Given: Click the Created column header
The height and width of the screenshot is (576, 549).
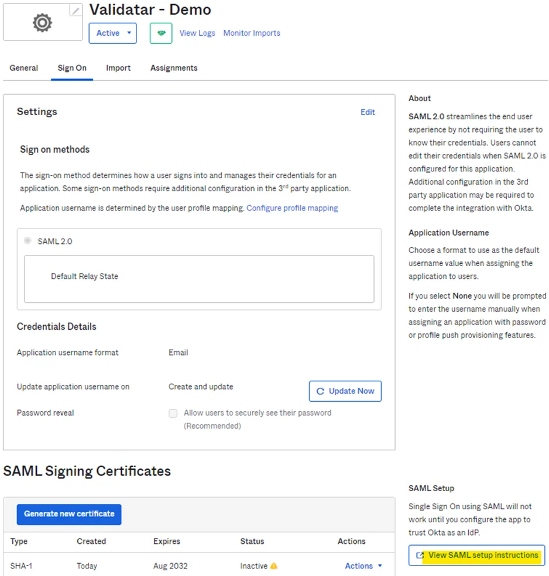Looking at the screenshot, I should (91, 541).
